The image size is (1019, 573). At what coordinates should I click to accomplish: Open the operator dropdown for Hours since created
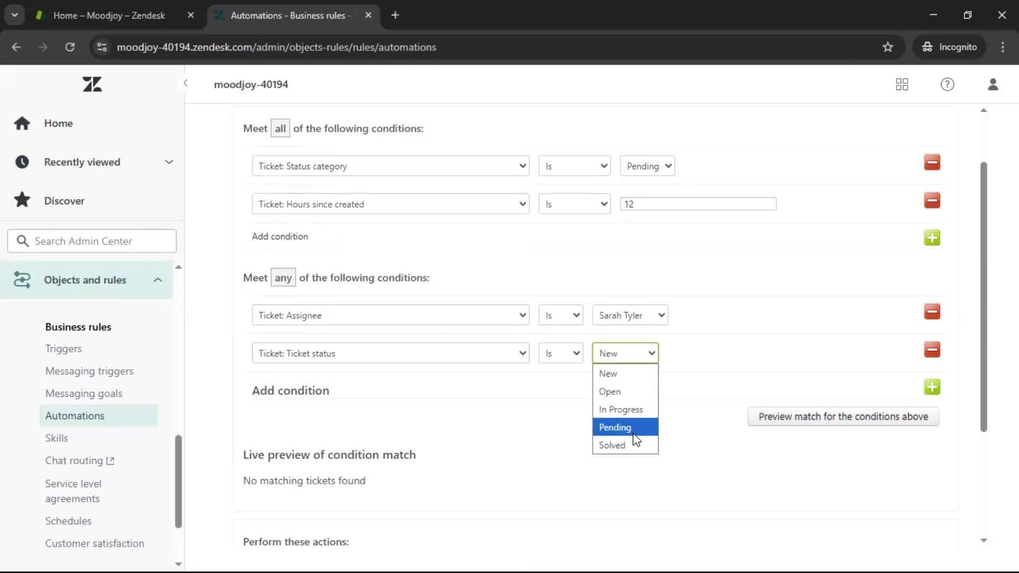[575, 204]
